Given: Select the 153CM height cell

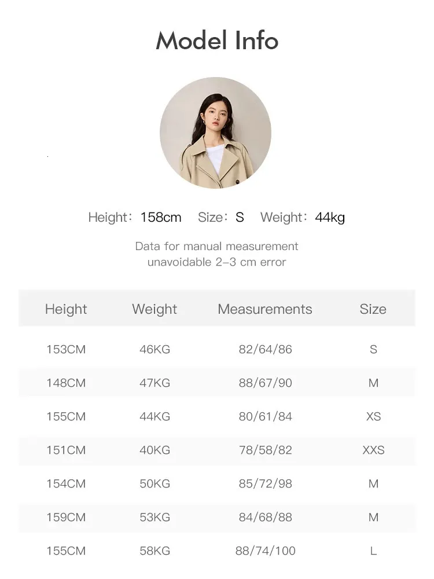Looking at the screenshot, I should click(66, 349).
